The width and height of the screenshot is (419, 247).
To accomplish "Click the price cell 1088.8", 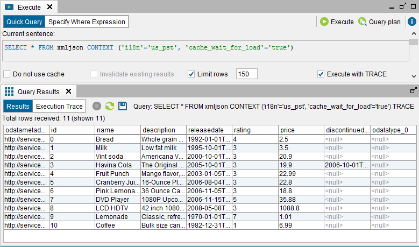I will point(301,208).
